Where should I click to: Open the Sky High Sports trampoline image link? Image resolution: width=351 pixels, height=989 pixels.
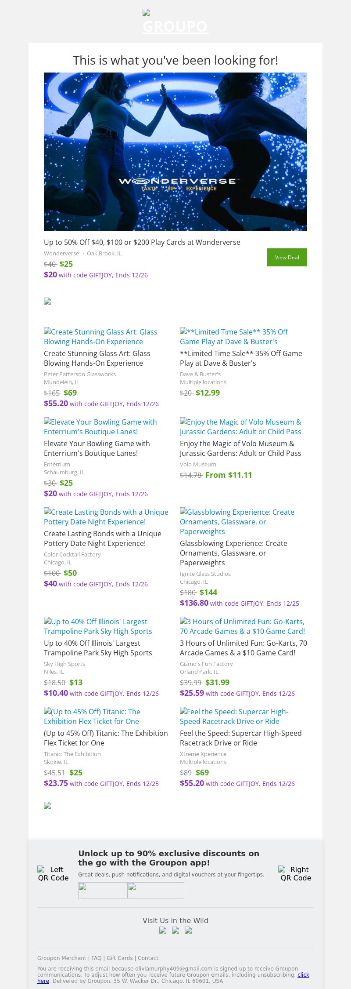coord(98,626)
